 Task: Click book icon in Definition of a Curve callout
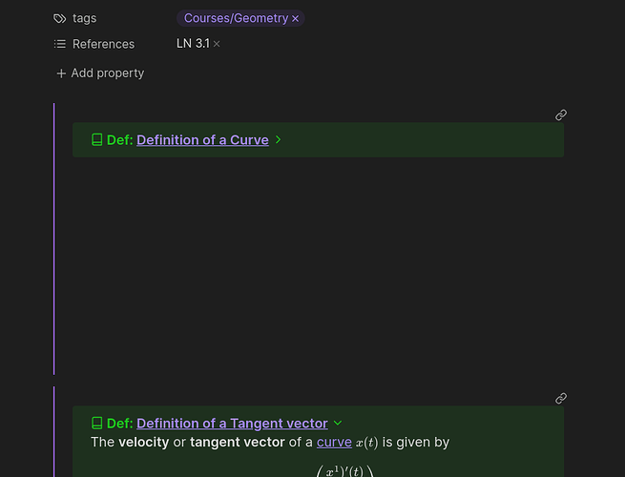point(96,140)
